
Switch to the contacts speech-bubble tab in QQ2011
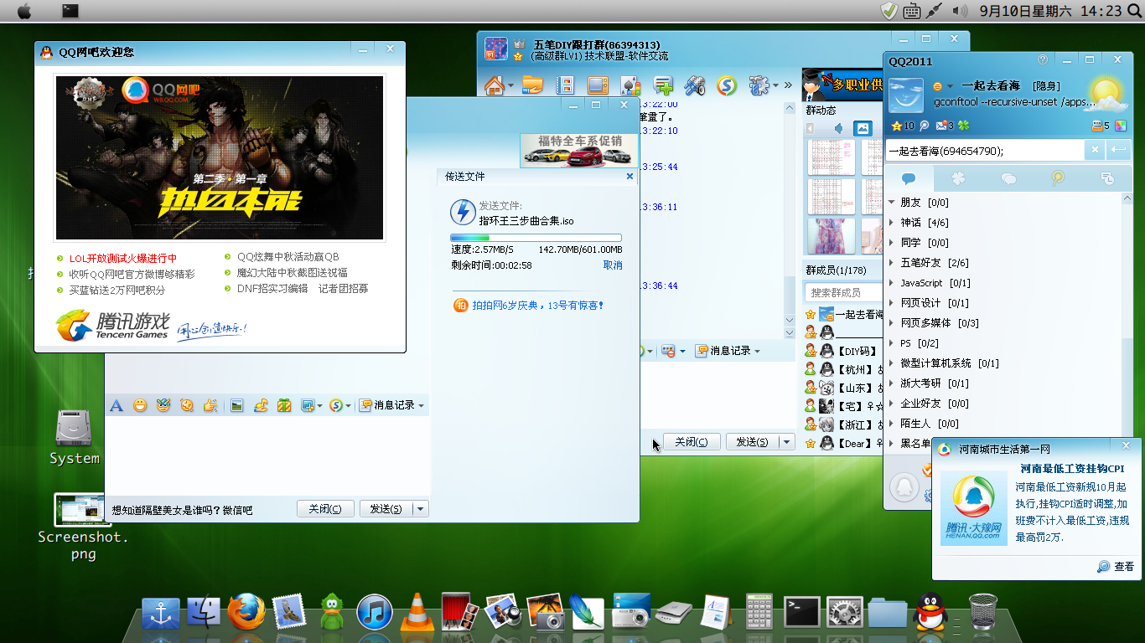click(908, 178)
